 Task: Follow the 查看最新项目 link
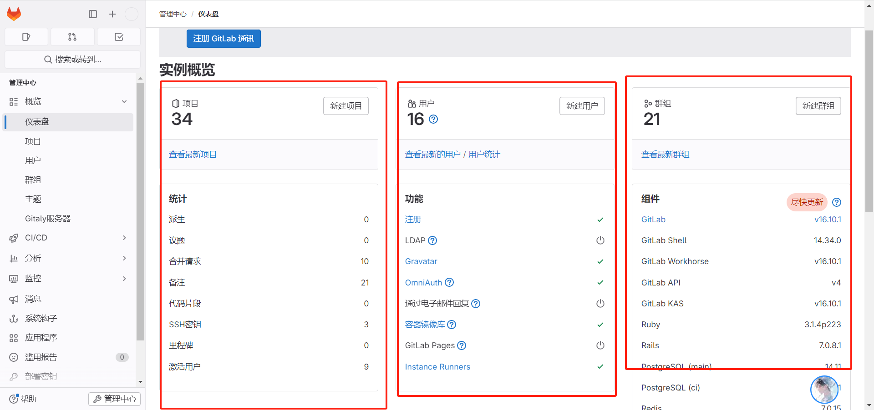(x=193, y=155)
